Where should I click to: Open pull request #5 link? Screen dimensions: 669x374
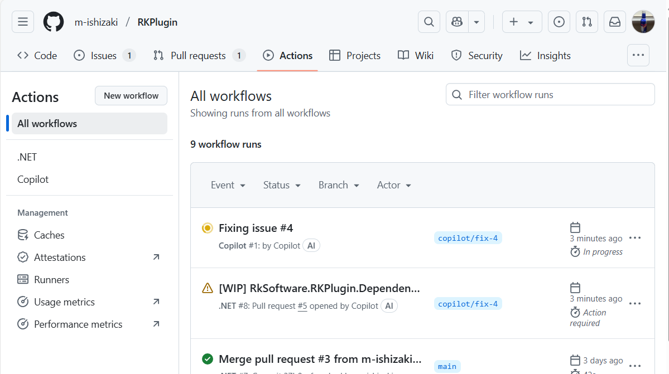302,306
